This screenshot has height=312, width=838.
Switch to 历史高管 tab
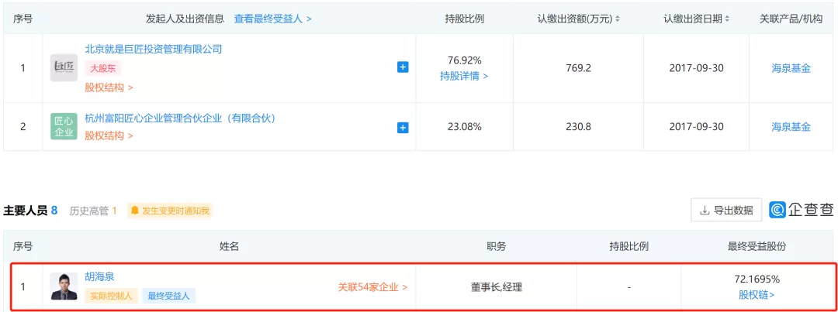pos(93,211)
